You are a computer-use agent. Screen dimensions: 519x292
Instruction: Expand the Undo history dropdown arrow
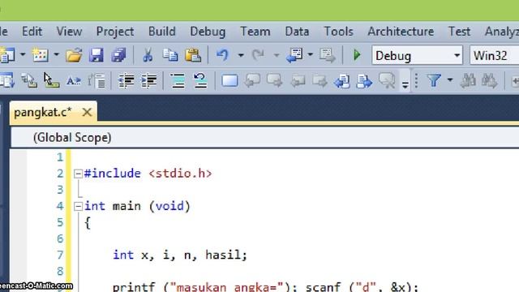point(241,55)
